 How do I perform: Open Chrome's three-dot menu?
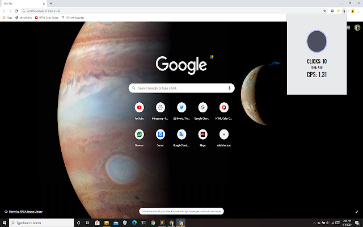point(358,11)
